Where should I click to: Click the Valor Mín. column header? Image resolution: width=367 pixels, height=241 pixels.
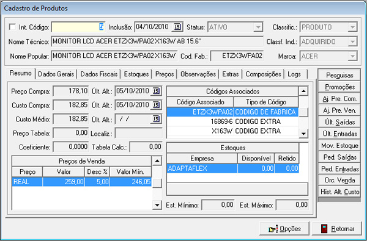coord(131,172)
